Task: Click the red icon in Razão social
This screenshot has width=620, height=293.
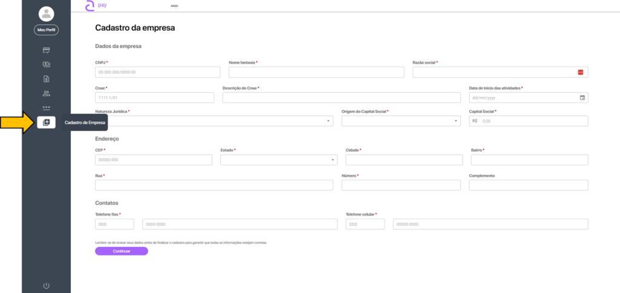Action: [x=580, y=72]
